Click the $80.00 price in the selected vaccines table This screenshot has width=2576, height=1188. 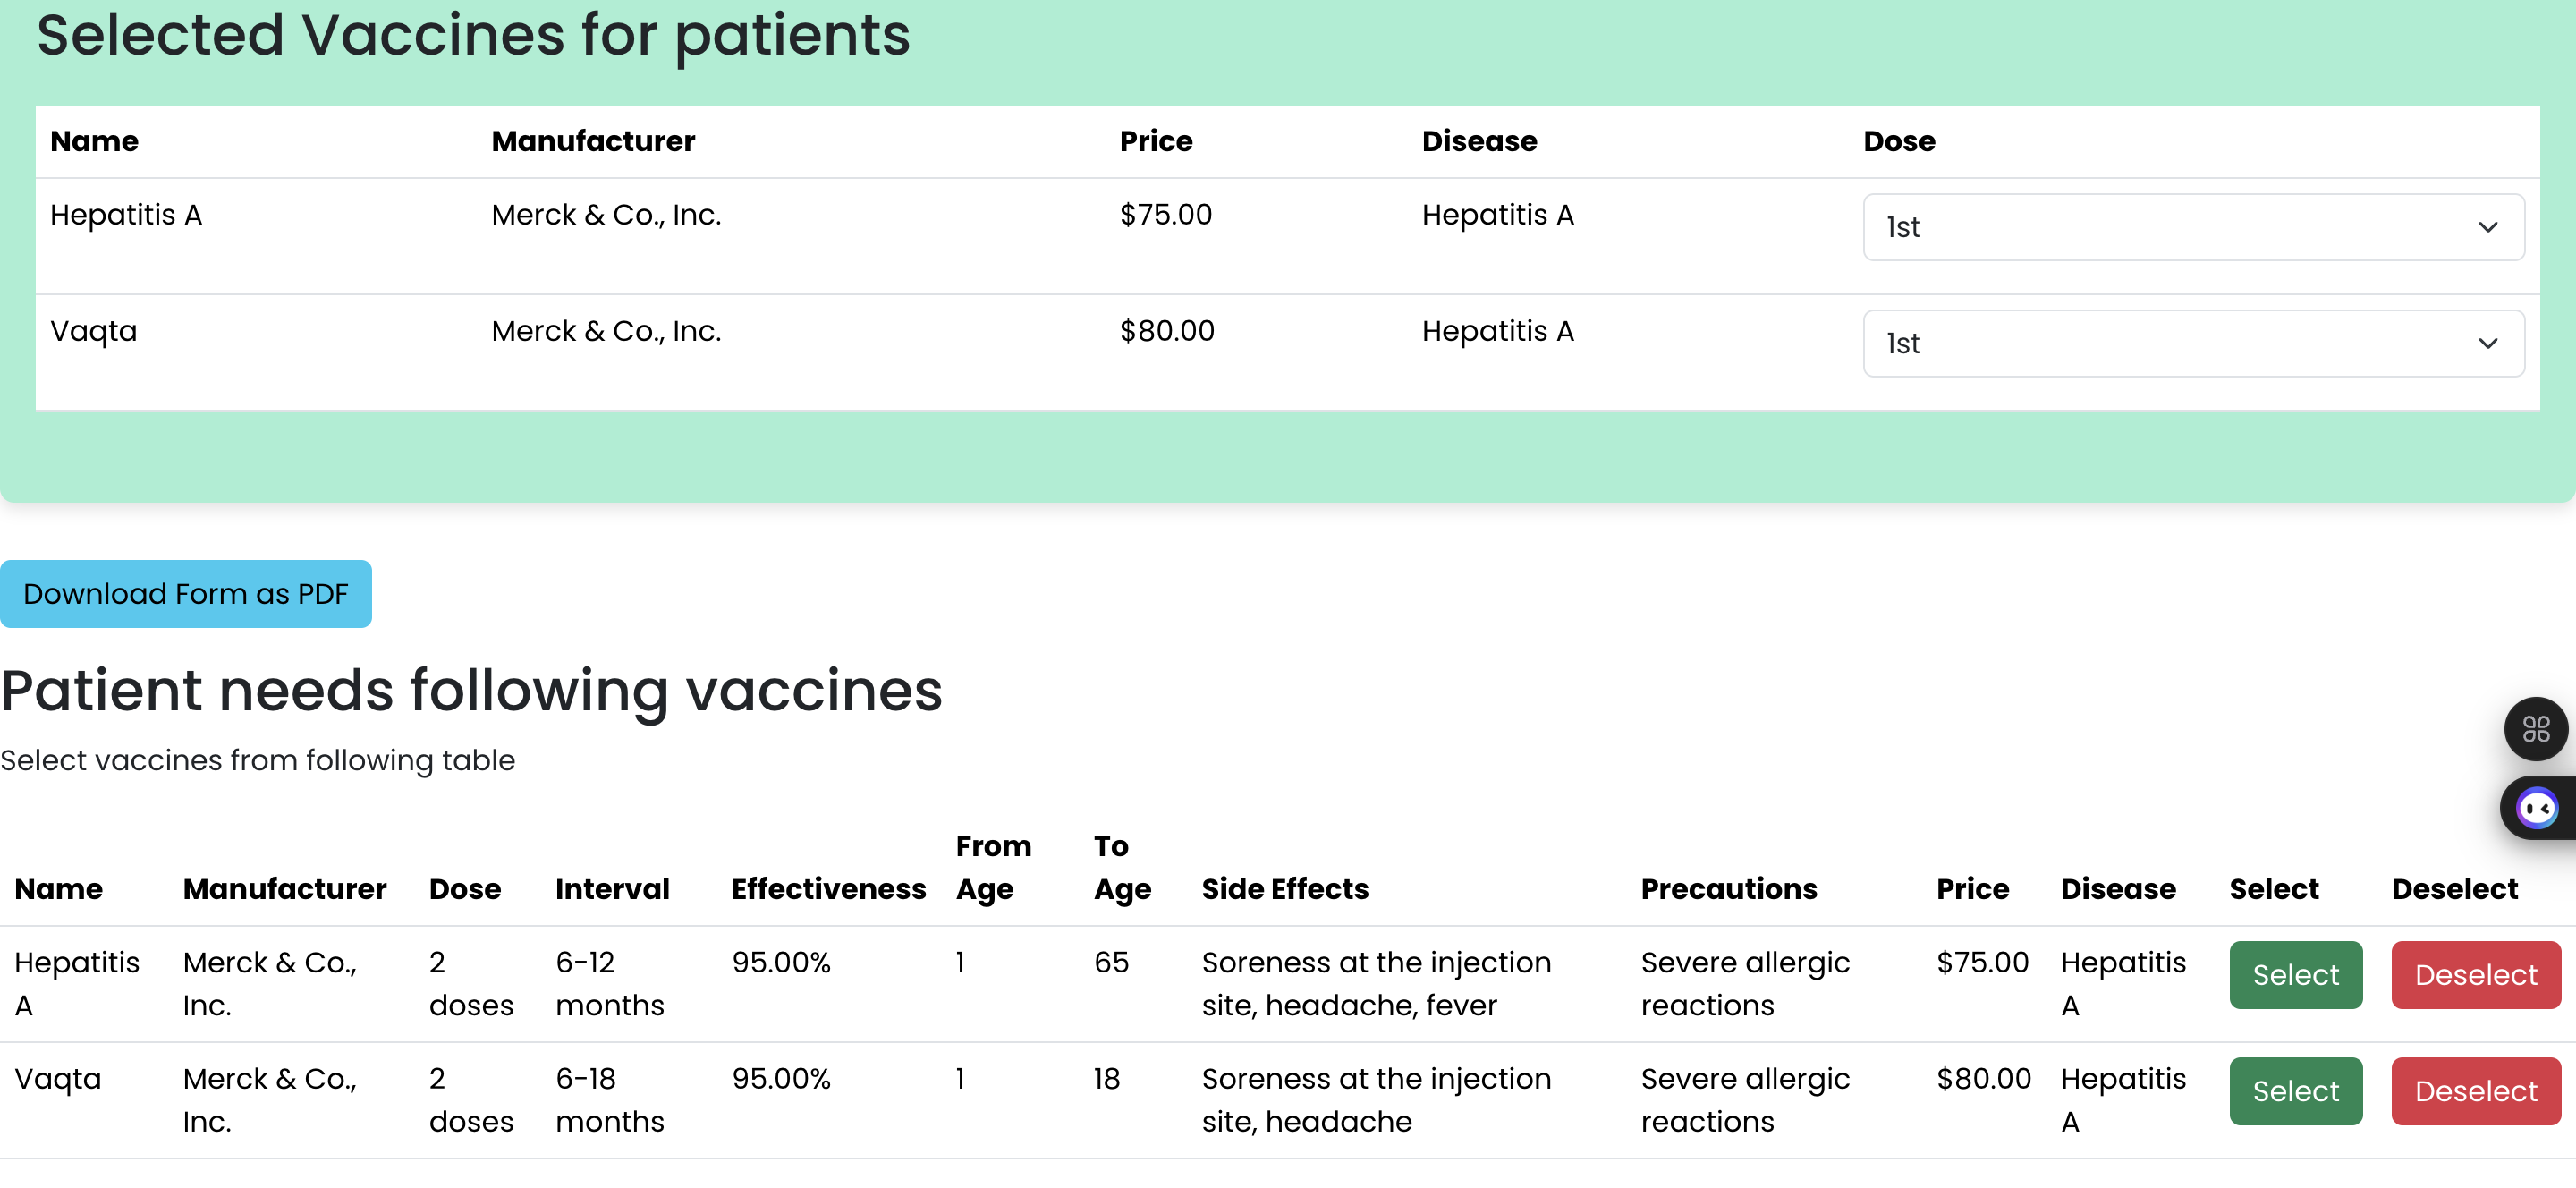point(1166,331)
